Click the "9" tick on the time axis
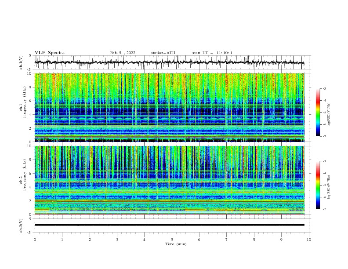This screenshot has height=269, width=348. (281, 240)
